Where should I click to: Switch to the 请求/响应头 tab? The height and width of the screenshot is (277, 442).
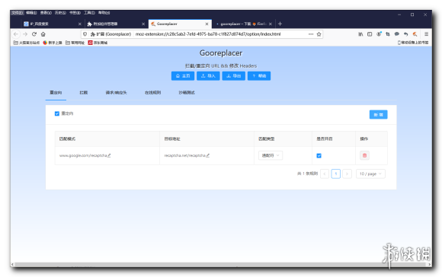[x=116, y=93]
